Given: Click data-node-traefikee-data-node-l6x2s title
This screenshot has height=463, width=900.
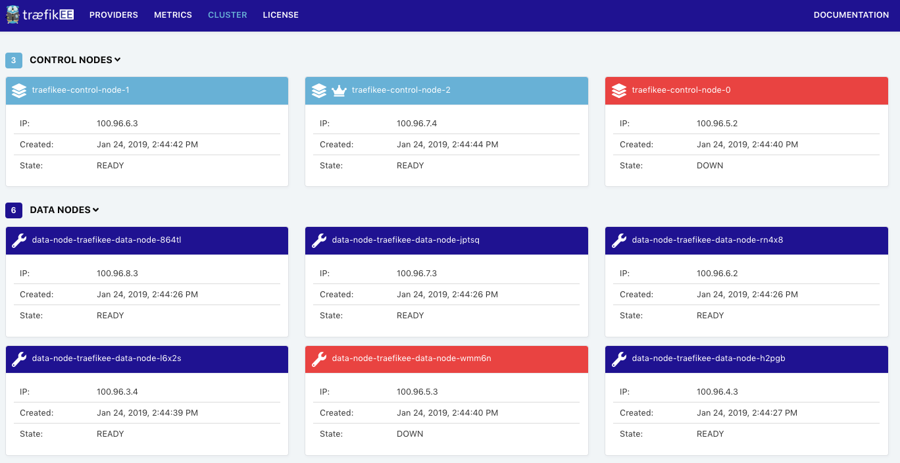Looking at the screenshot, I should point(107,358).
